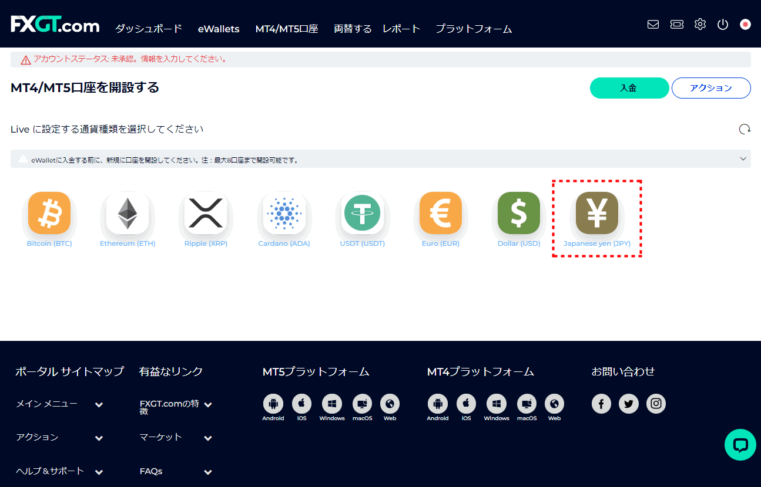The height and width of the screenshot is (487, 761).
Task: Open the Twitter social icon
Action: pos(629,404)
